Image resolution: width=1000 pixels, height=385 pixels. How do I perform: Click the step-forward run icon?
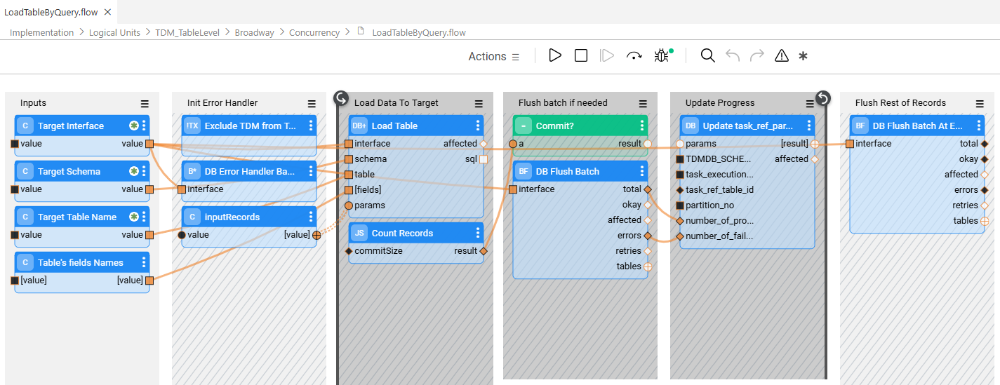pyautogui.click(x=607, y=55)
